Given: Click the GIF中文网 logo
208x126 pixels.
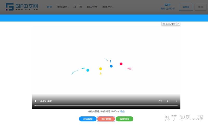Looking at the screenshot, I should [22, 7].
